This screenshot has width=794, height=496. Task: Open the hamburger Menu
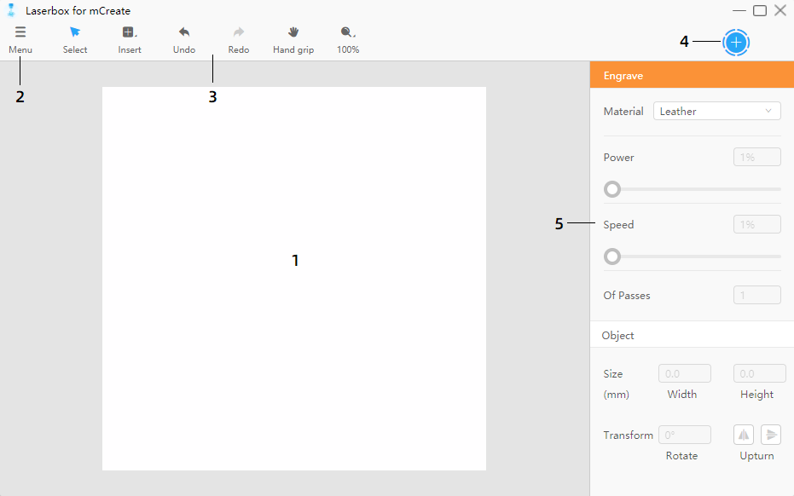pos(20,40)
